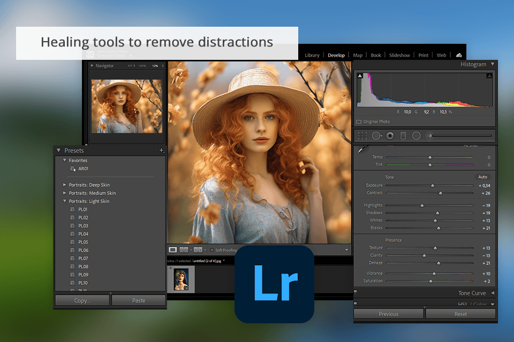Pick the Radial Filter tool

click(416, 136)
